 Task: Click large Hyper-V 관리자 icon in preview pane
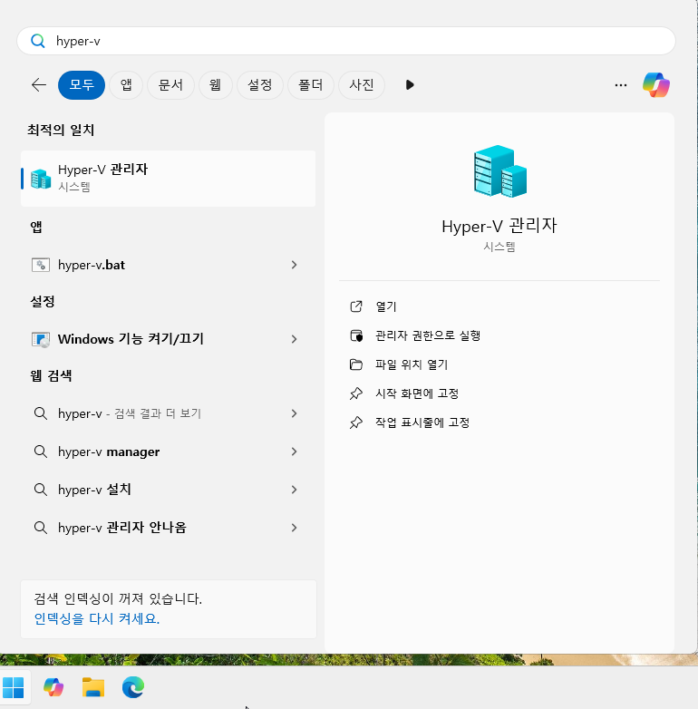pyautogui.click(x=500, y=171)
